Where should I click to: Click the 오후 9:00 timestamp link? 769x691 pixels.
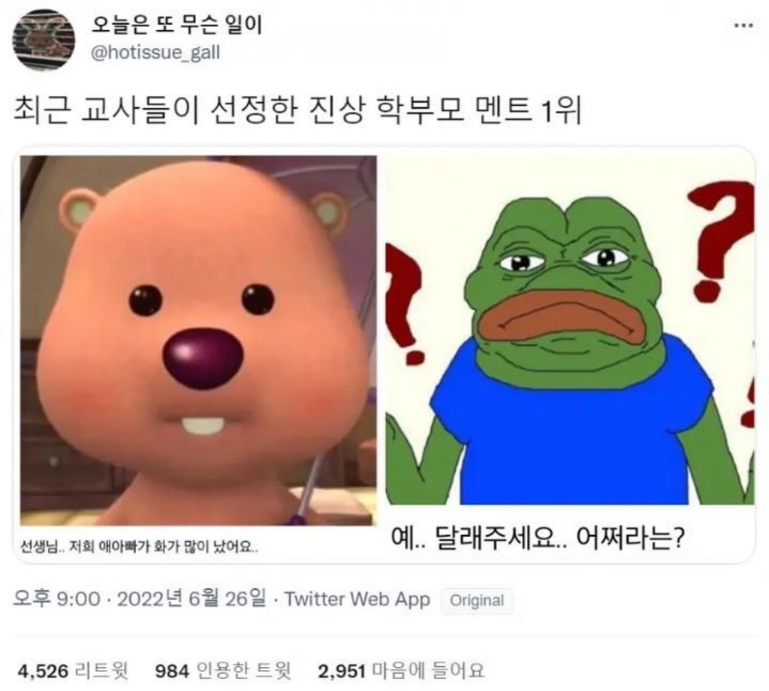57,599
